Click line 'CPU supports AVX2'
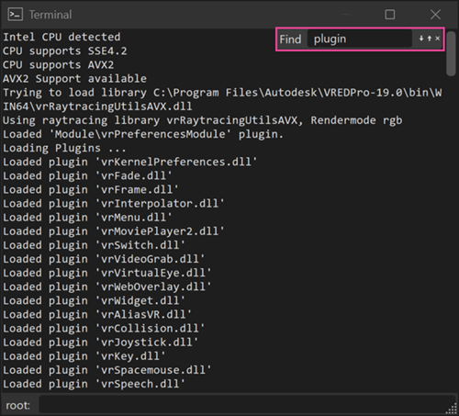The image size is (459, 416). [59, 65]
